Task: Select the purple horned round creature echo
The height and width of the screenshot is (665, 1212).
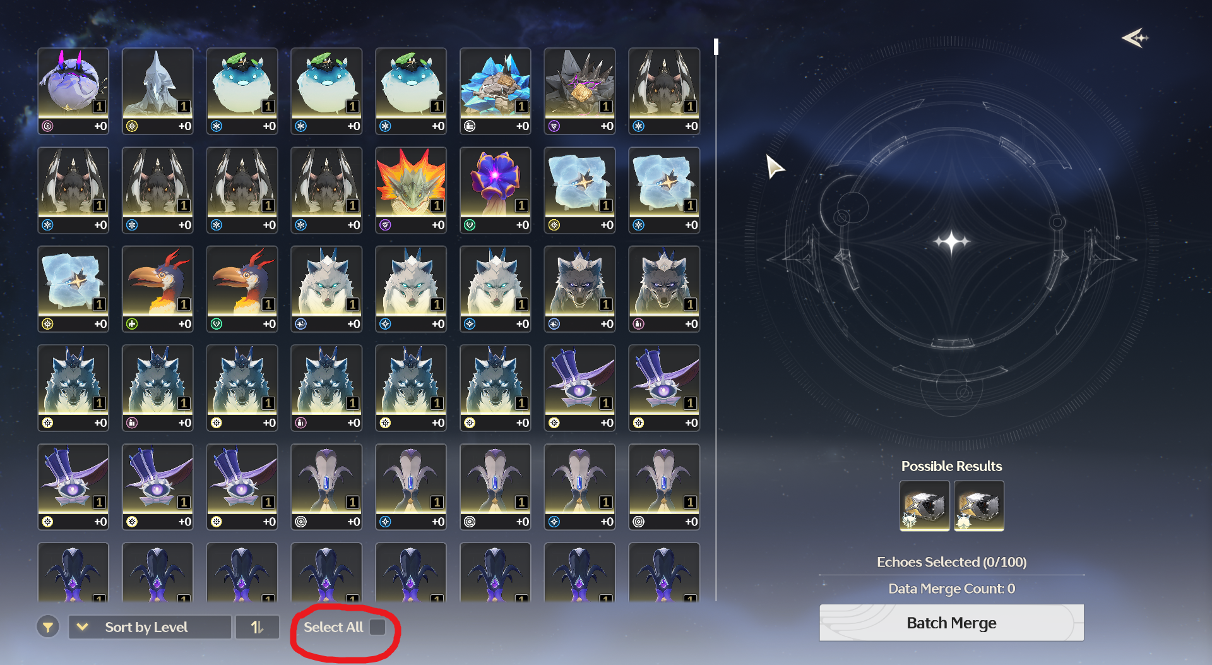Action: [x=73, y=91]
